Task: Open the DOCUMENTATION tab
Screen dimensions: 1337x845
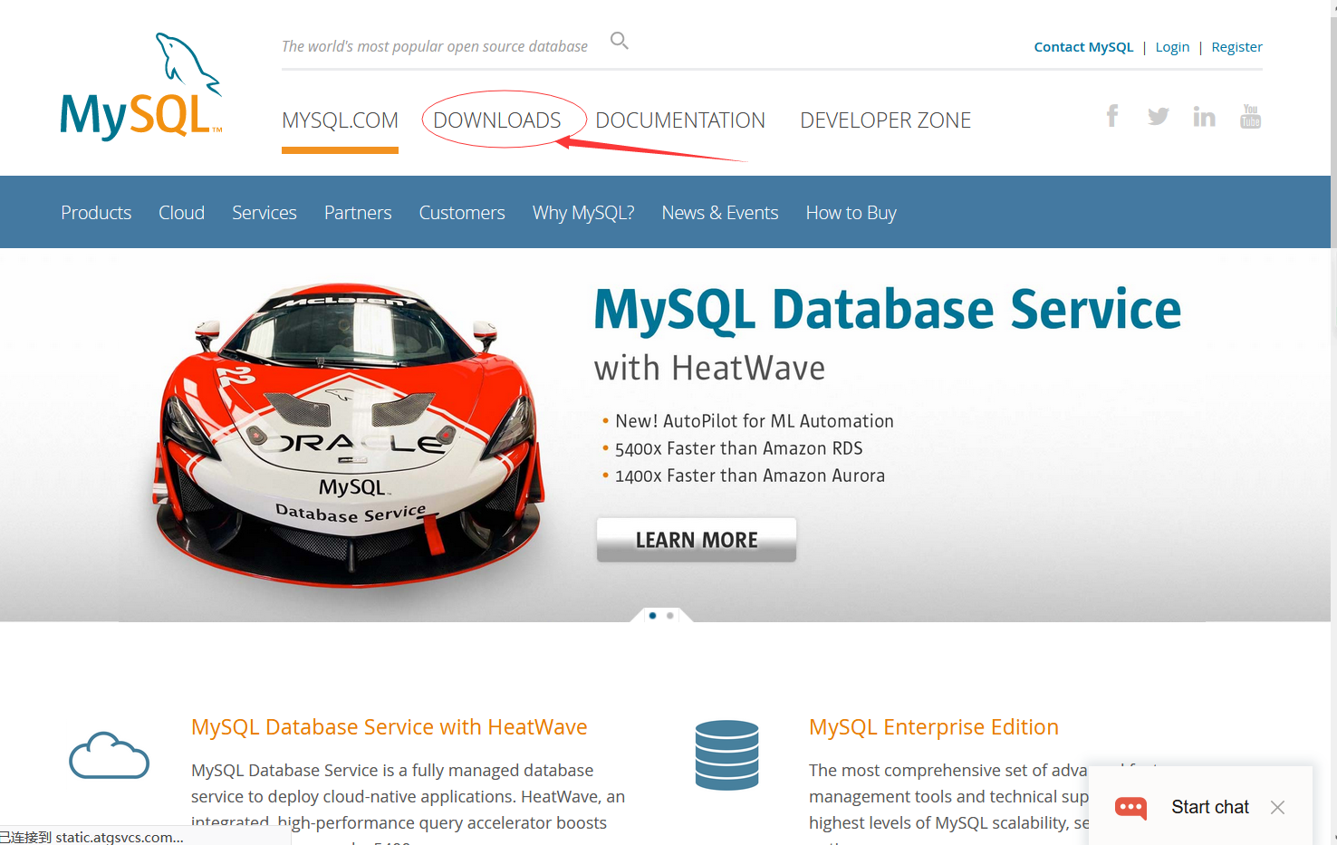Action: [680, 120]
